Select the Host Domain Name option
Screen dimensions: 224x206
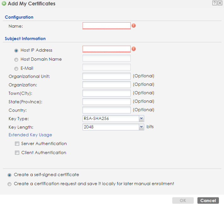(16, 59)
